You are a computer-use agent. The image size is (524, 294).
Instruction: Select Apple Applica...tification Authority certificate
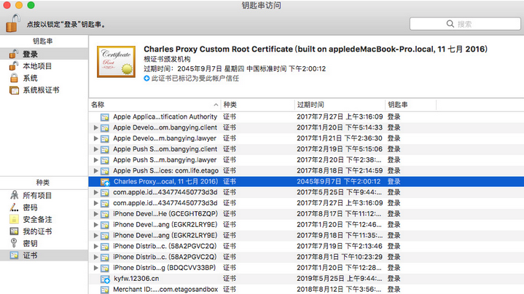(x=306, y=116)
